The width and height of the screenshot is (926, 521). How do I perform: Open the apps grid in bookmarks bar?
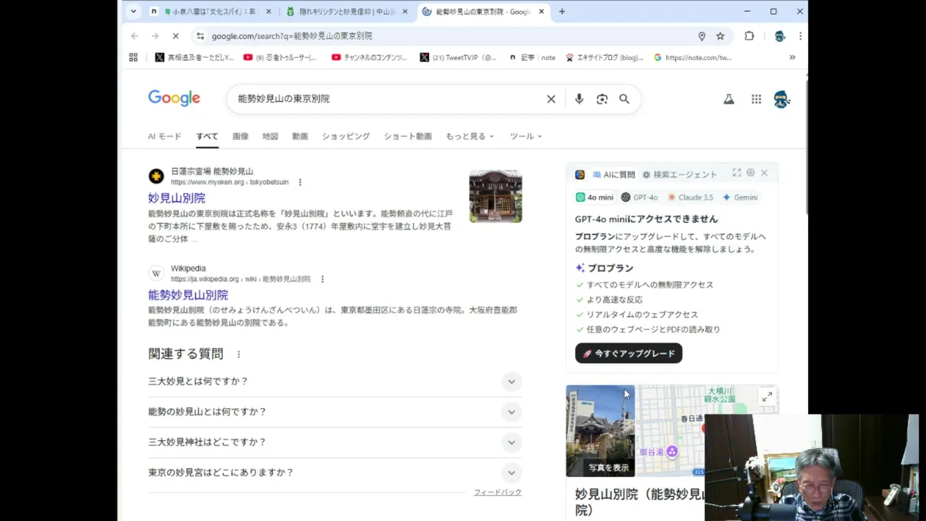click(x=133, y=57)
